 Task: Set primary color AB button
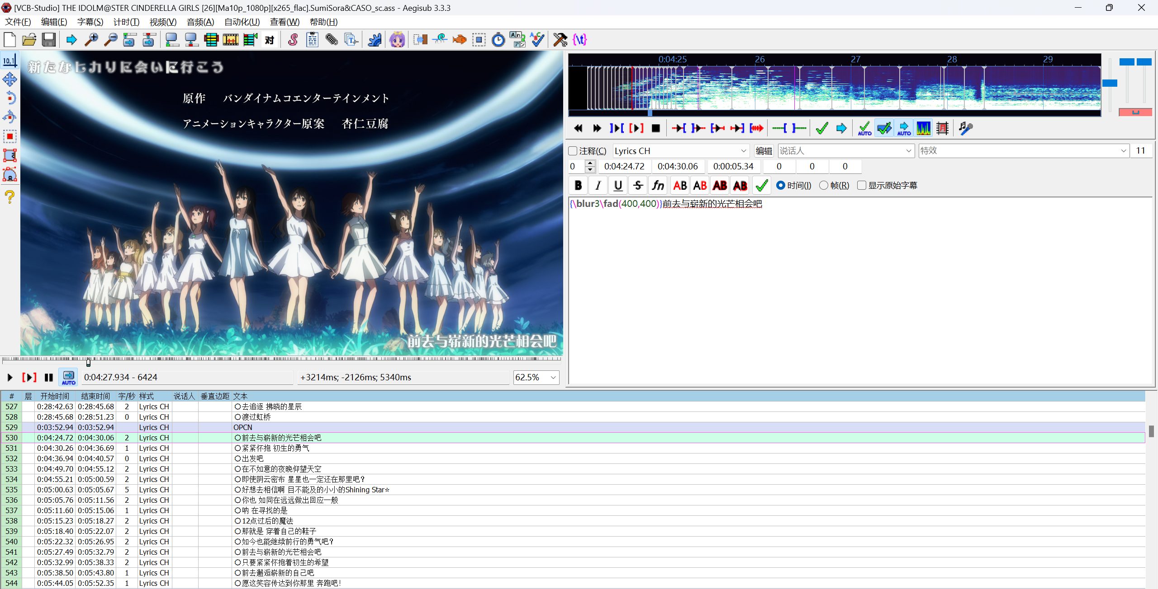(x=680, y=186)
